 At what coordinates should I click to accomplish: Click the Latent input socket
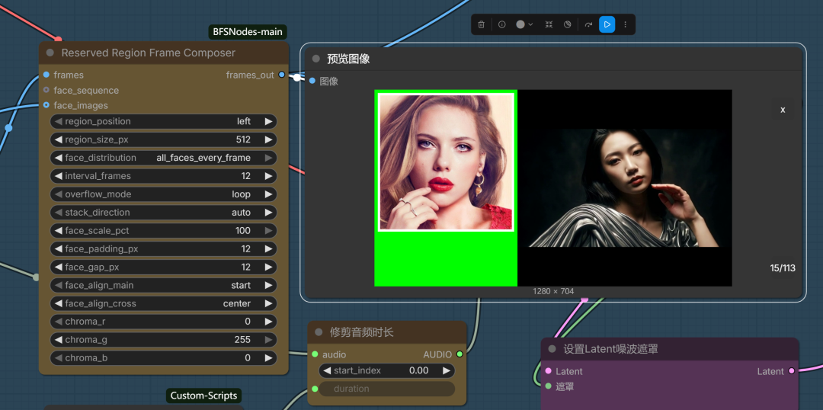(x=549, y=371)
